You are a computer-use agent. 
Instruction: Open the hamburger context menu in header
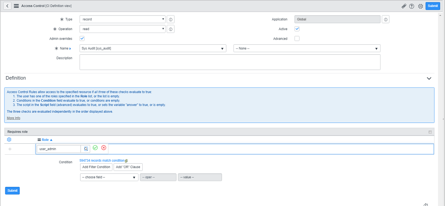(x=16, y=6)
